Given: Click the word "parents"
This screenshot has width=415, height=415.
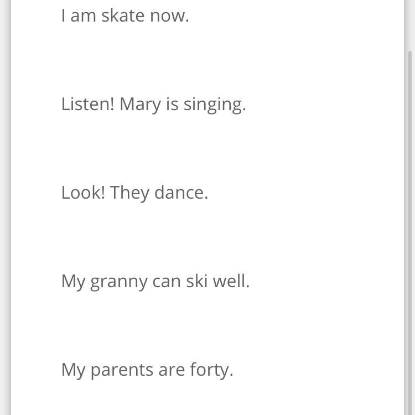Looking at the screenshot, I should (122, 370).
